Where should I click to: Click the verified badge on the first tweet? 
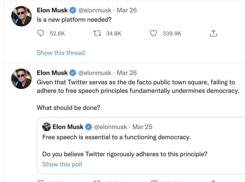point(73,10)
